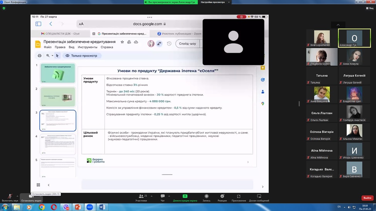Open Доски сообщений whiteboards
376x211 pixels.
259,198
